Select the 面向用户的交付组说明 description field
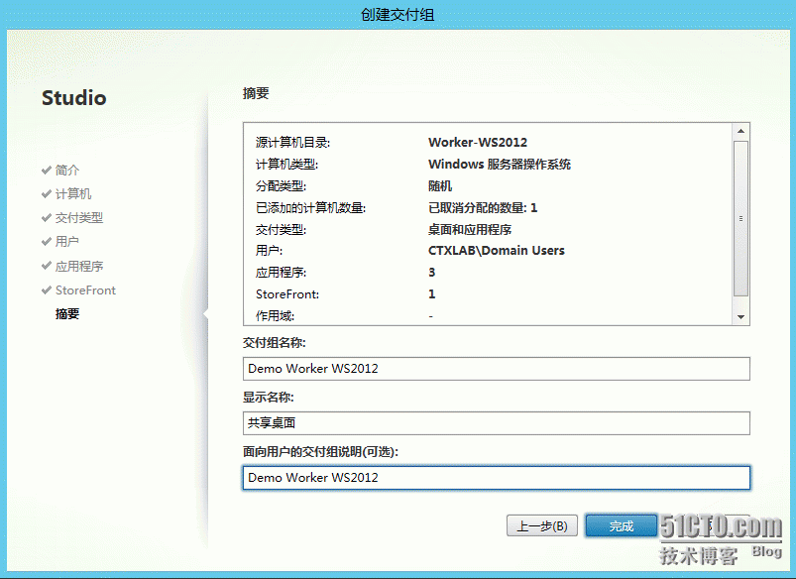Viewport: 796px width, 579px height. 496,478
